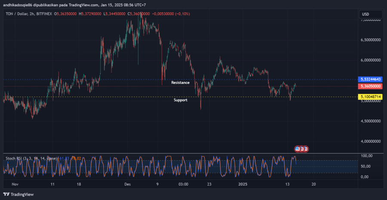Click the Nov date axis label

coord(15,184)
